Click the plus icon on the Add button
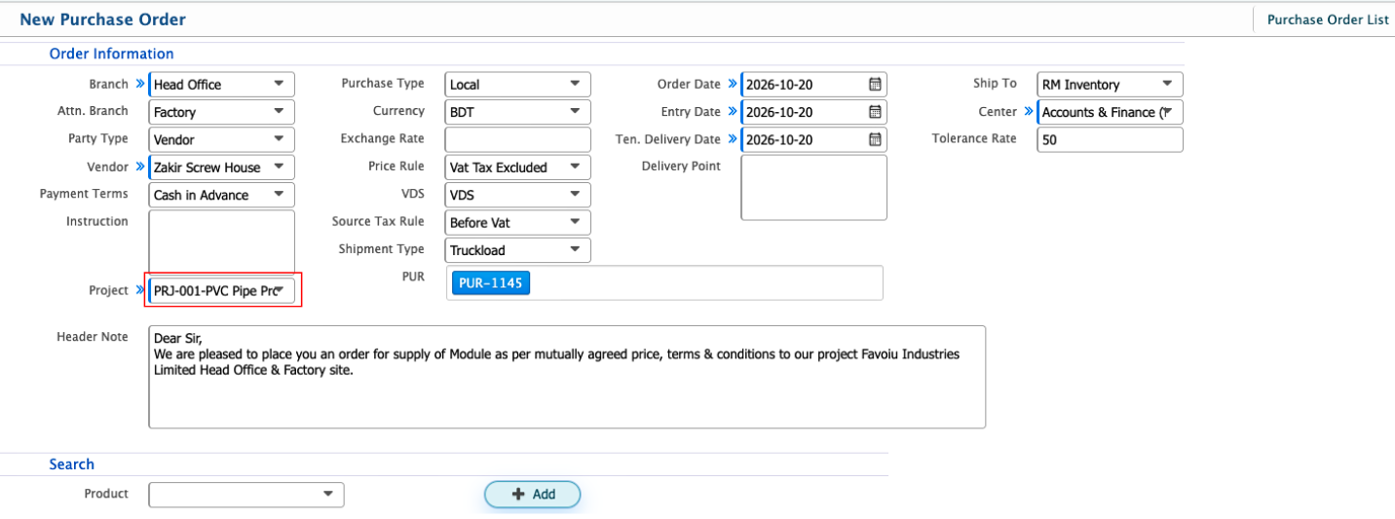Viewport: 1395px width, 519px height. (518, 495)
